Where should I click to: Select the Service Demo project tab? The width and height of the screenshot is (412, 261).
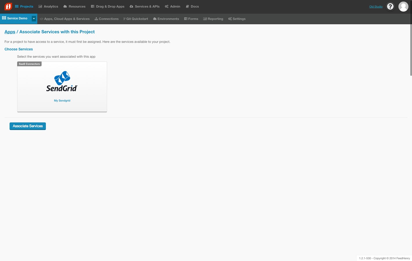tap(15, 18)
